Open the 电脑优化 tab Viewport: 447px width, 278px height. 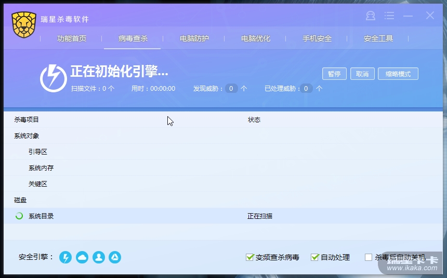point(255,38)
